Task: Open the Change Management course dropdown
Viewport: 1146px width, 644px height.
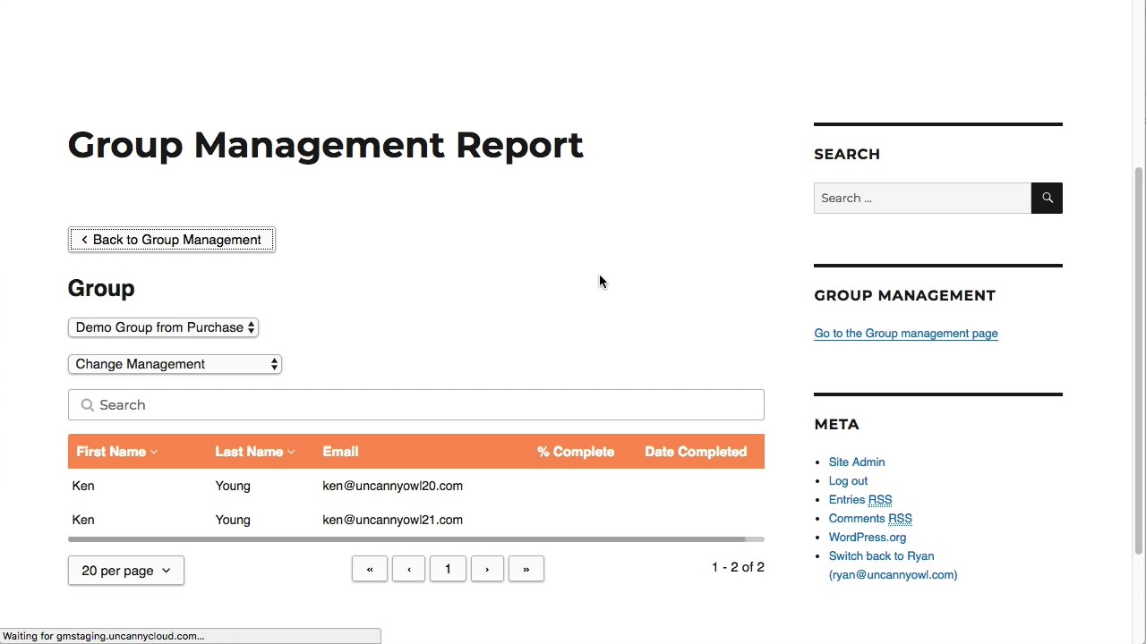Action: coord(175,364)
